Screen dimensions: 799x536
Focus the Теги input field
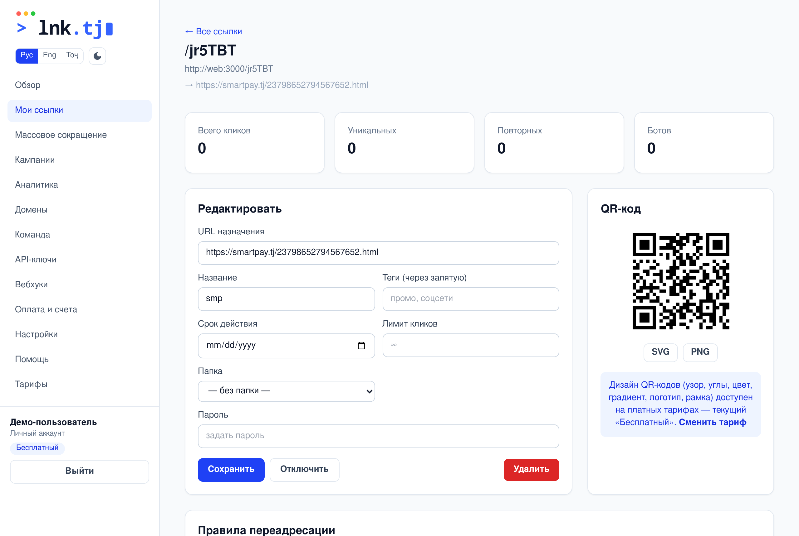pyautogui.click(x=471, y=299)
